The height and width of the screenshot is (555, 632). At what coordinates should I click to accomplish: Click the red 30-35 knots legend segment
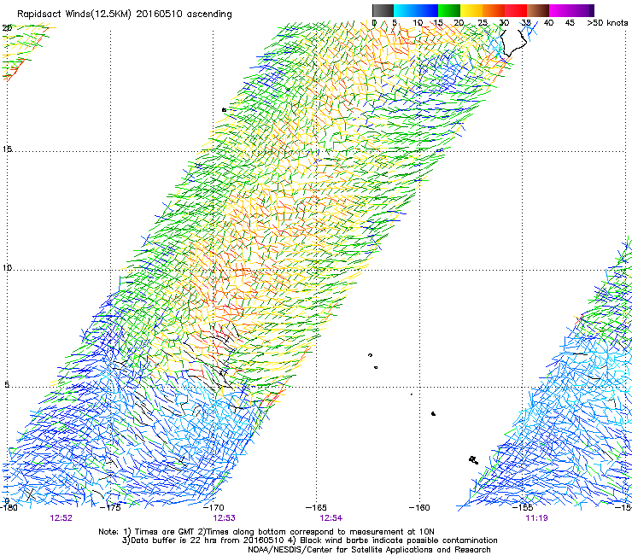tap(516, 10)
